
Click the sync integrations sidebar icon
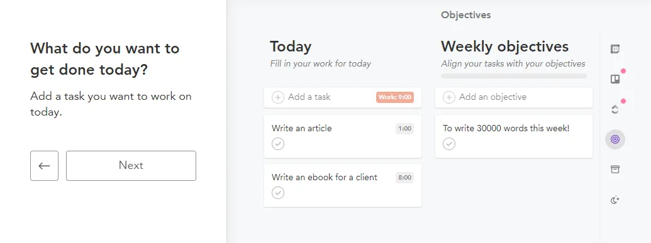615,109
